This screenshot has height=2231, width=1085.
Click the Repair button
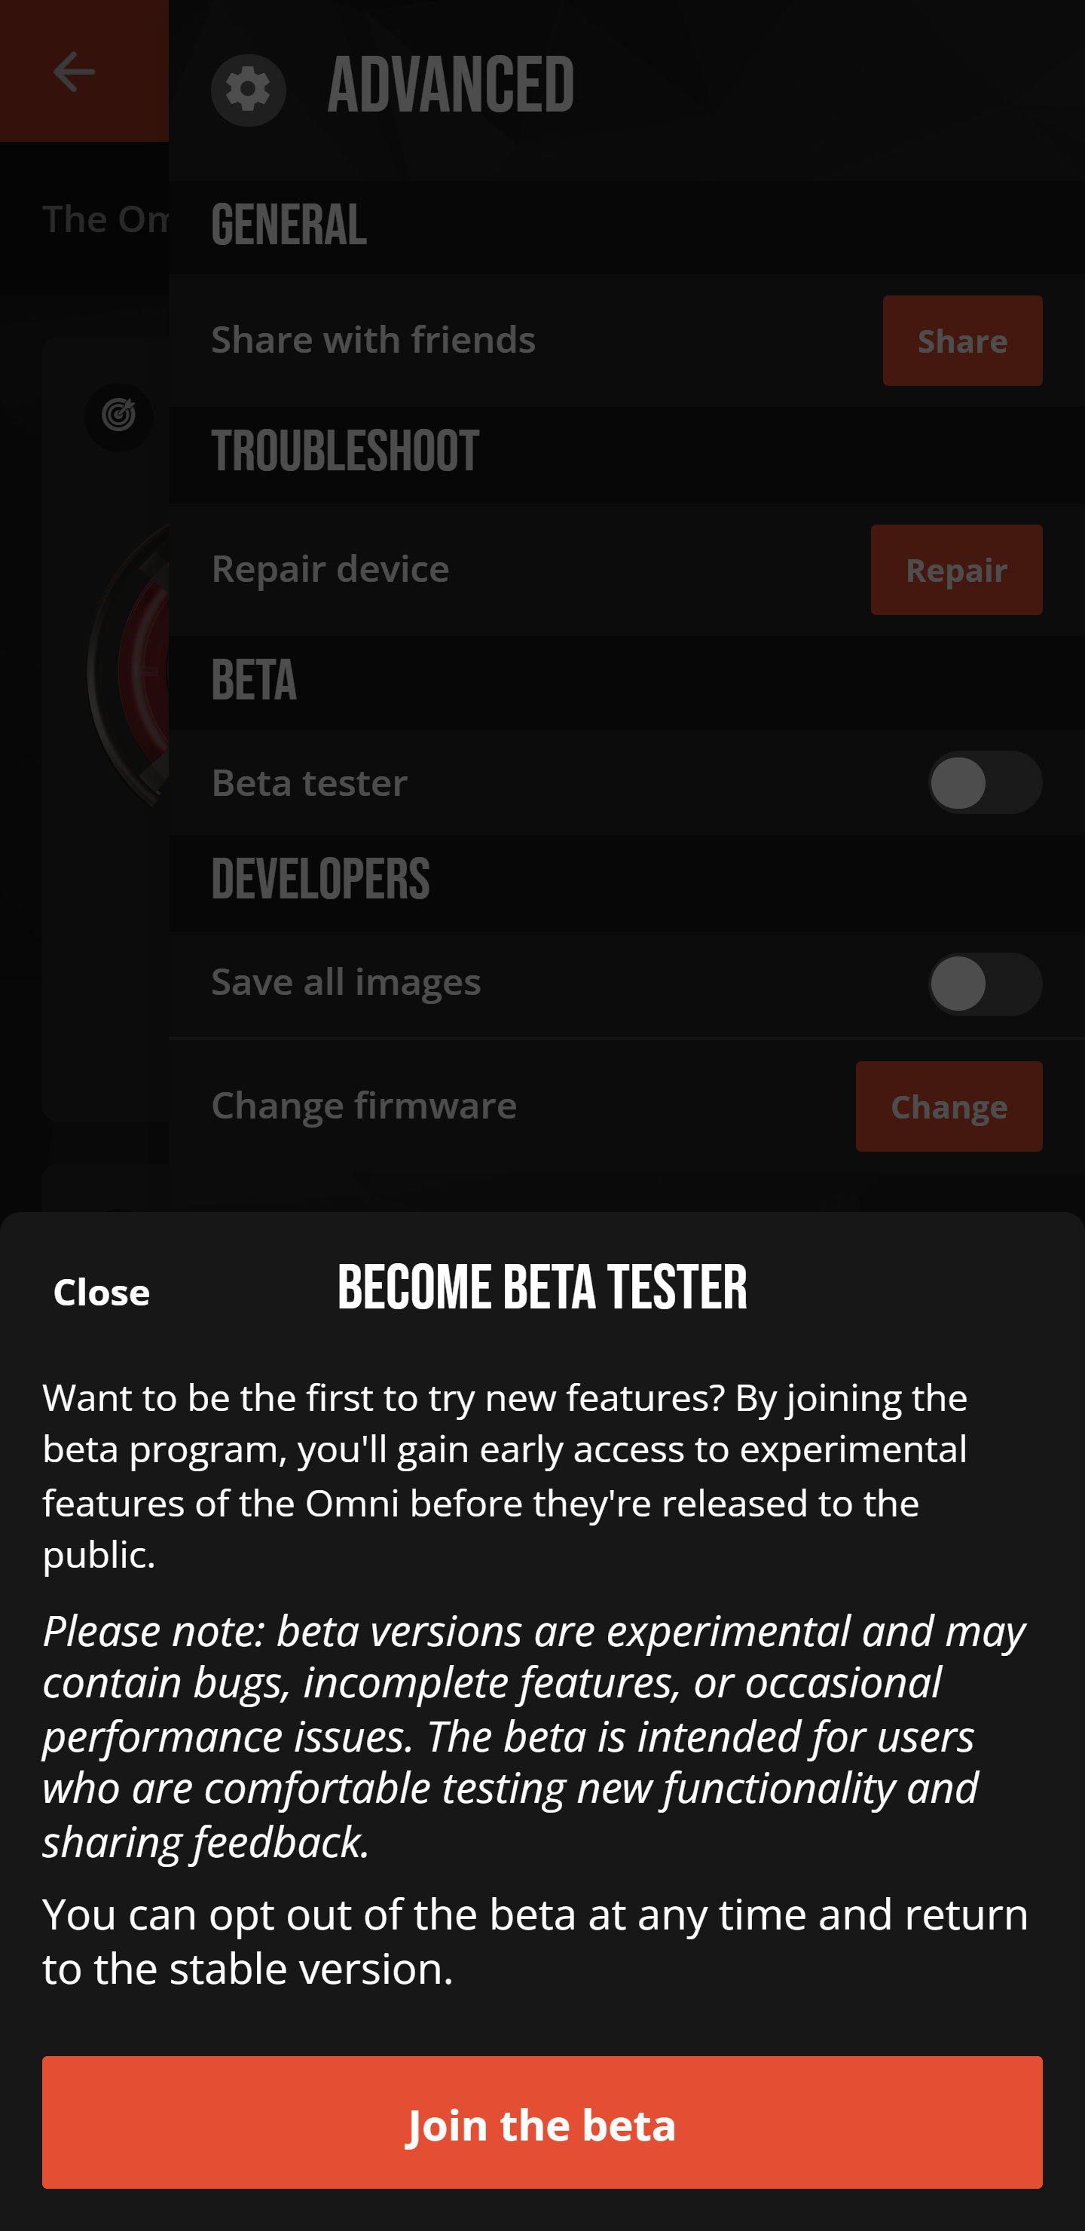956,570
